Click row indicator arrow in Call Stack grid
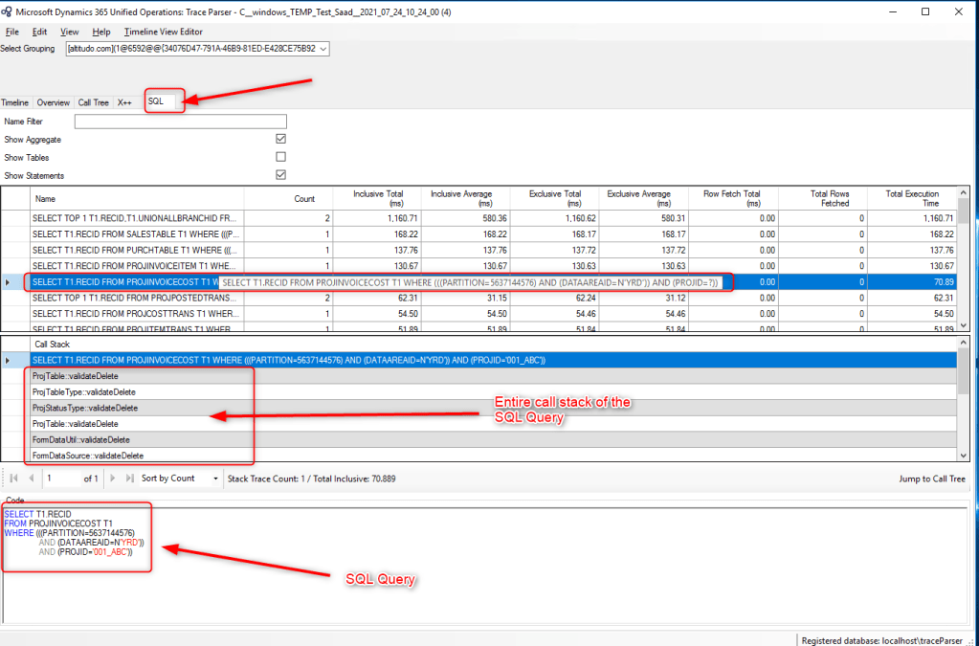 [9, 360]
